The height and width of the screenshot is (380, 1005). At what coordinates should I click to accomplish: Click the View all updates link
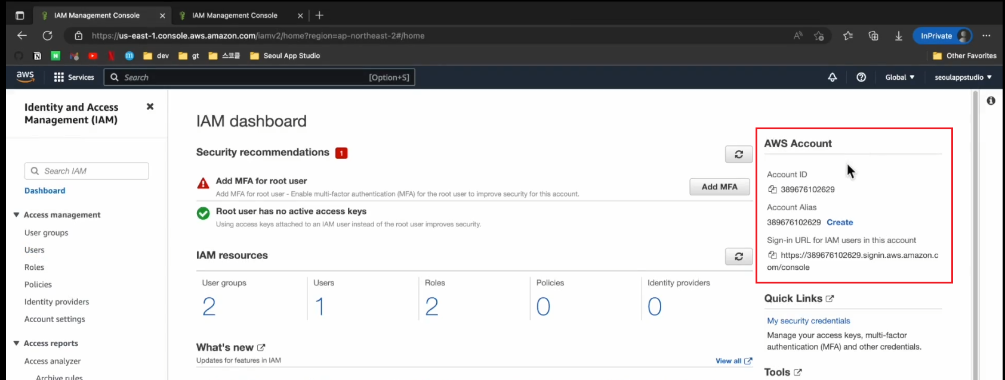733,361
